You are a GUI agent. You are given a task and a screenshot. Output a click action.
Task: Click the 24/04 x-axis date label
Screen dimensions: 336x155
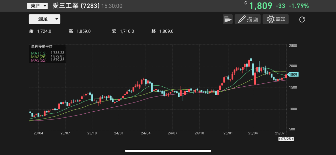pos(146,133)
